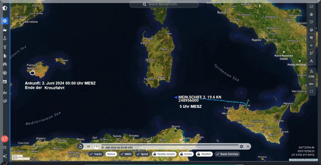The height and width of the screenshot is (165, 321).
Task: Click the red tag icon in sidebar
Action: 5,139
